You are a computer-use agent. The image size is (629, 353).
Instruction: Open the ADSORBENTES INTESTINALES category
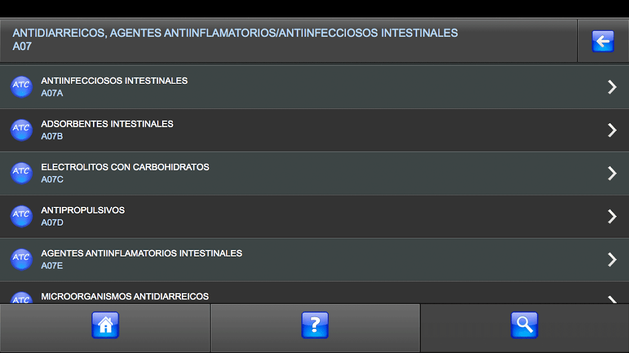point(314,130)
